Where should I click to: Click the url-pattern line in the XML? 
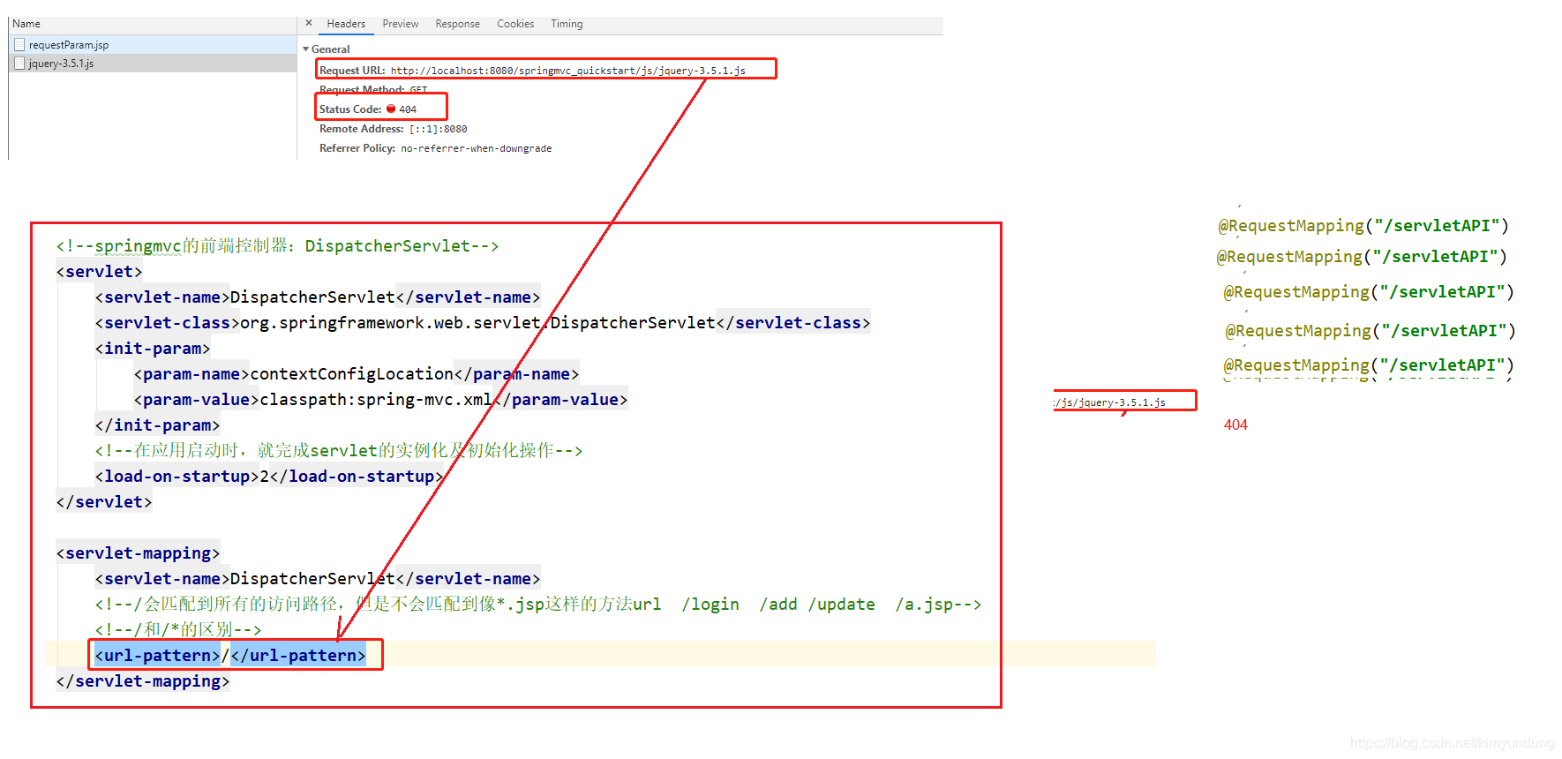tap(230, 655)
